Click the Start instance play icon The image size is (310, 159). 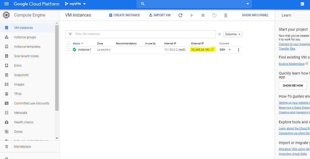[192, 15]
